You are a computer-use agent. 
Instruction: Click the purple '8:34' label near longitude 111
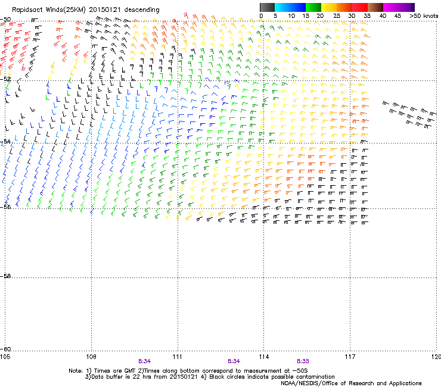[x=145, y=361]
